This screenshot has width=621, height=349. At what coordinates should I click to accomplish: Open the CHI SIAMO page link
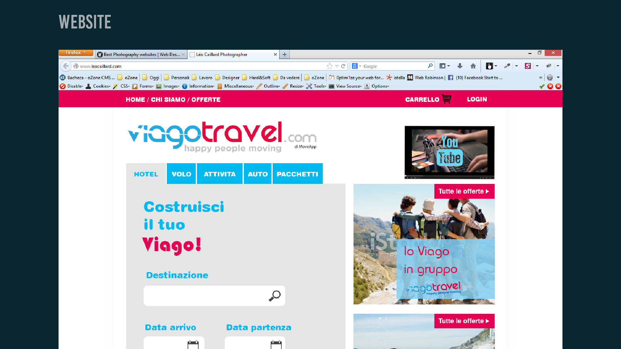tap(168, 100)
